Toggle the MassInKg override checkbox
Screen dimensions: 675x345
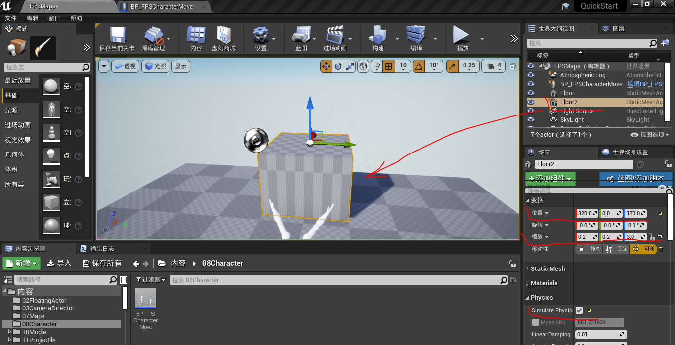[536, 322]
